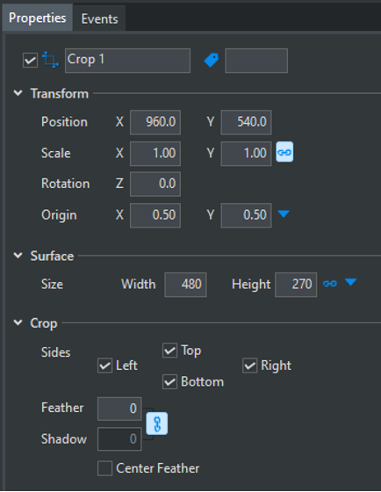Open the Surface Size presets dropdown arrow
Viewport: 381px width, 492px height.
[x=350, y=282]
